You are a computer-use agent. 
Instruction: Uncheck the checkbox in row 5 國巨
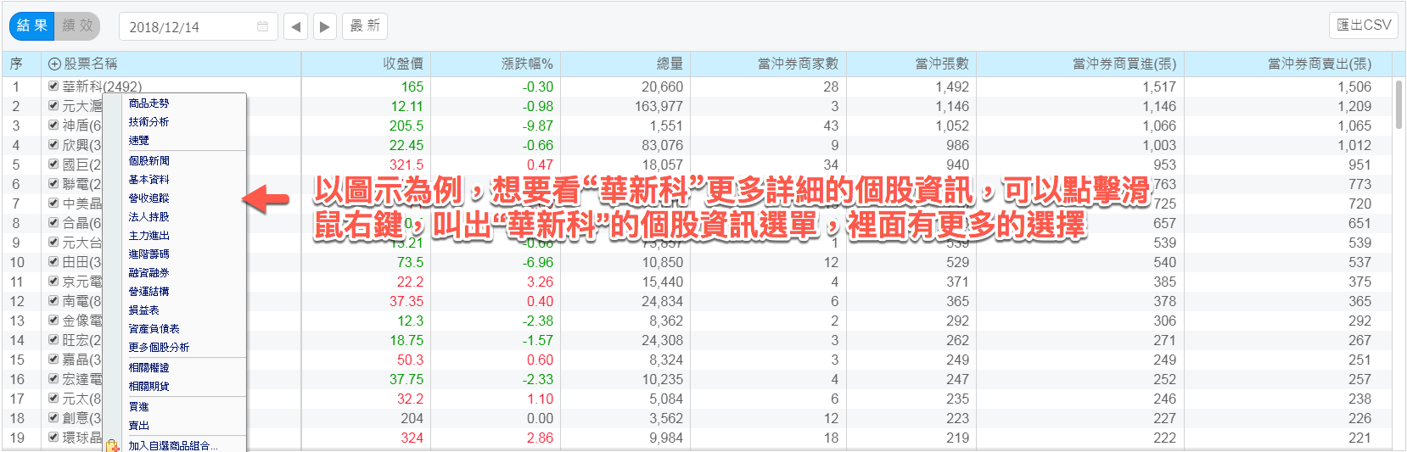53,165
